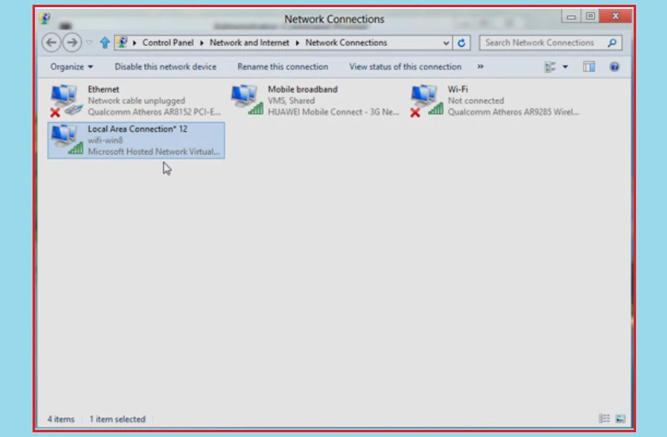
Task: Go up one level with blue arrow
Action: (105, 43)
